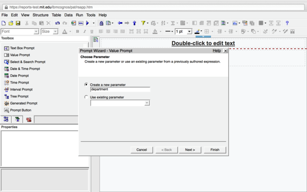The width and height of the screenshot is (307, 192).
Task: Open the 1 pt border width dropdown
Action: coord(189,32)
